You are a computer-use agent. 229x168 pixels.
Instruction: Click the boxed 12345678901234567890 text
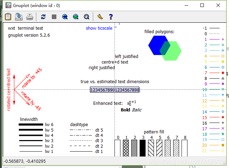pyautogui.click(x=114, y=90)
